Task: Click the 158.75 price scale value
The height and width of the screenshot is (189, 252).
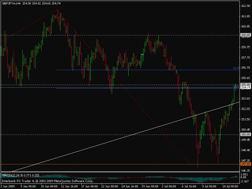Action: pos(246,47)
